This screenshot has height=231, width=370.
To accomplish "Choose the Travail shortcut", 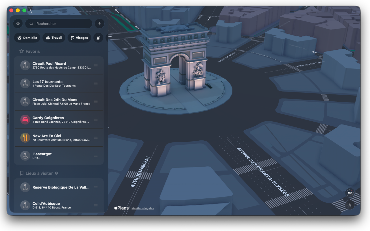I will coord(54,38).
